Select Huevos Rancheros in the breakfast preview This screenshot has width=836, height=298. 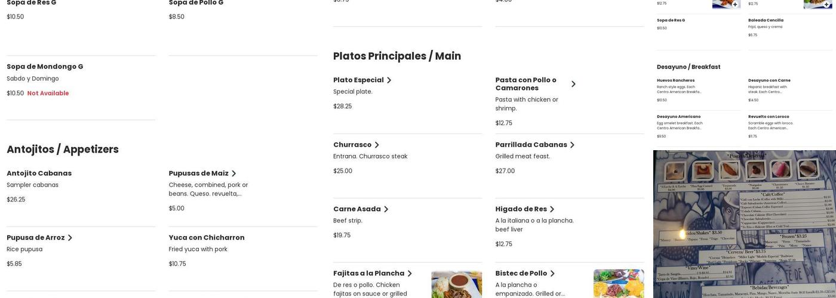coord(675,80)
